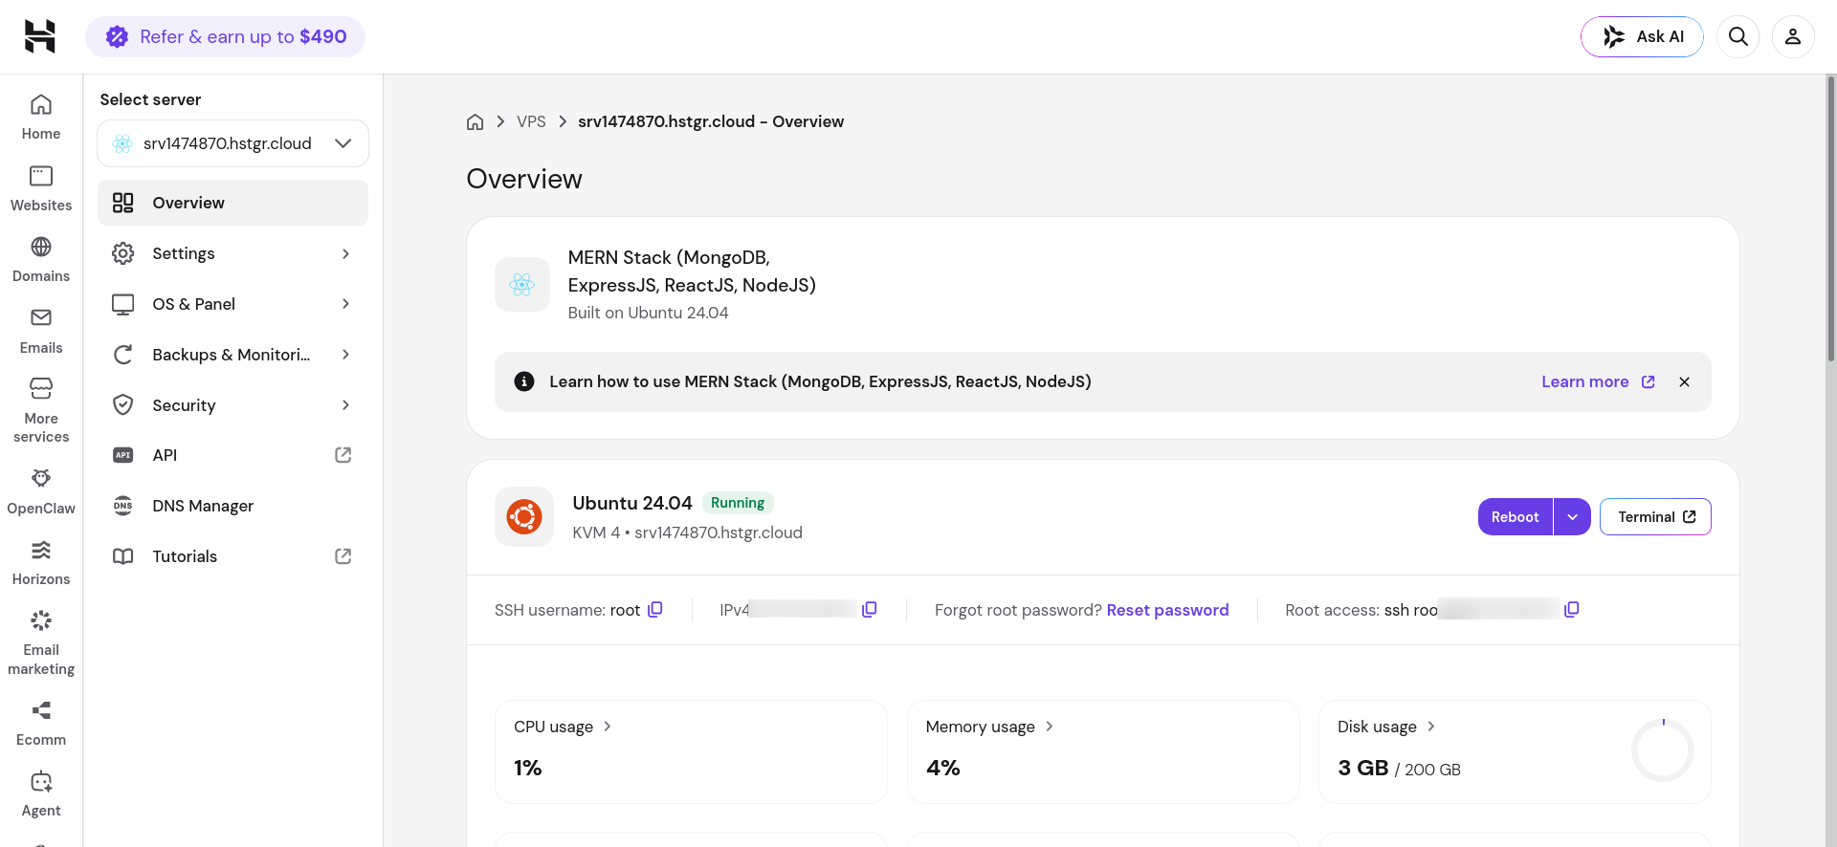Dismiss the MERN Stack info banner
The height and width of the screenshot is (847, 1837).
[1685, 381]
